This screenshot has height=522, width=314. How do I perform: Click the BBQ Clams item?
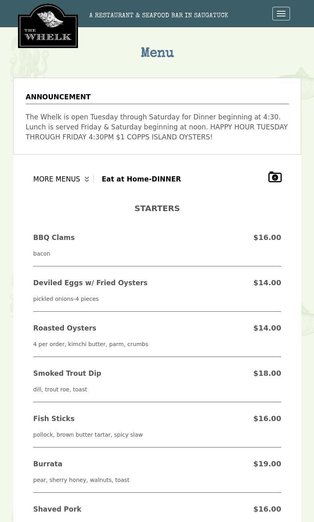click(x=54, y=238)
